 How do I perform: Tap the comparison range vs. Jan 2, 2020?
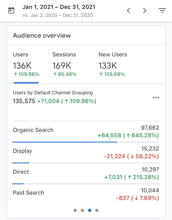pos(57,15)
